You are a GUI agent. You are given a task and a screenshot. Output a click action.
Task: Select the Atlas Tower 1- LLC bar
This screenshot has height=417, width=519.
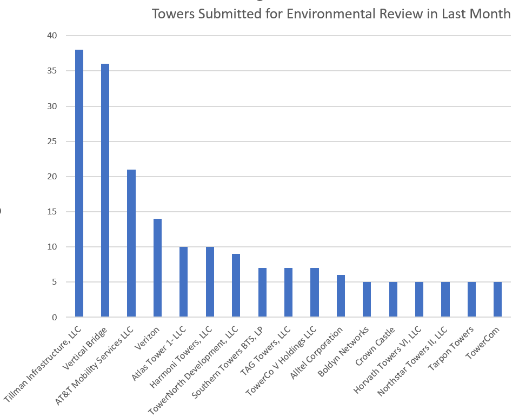point(183,282)
